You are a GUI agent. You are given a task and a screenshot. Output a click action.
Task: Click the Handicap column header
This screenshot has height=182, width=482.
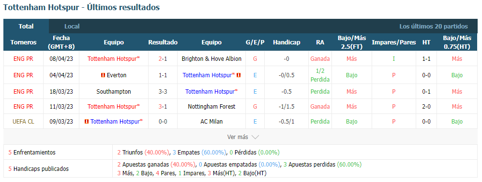click(x=286, y=42)
